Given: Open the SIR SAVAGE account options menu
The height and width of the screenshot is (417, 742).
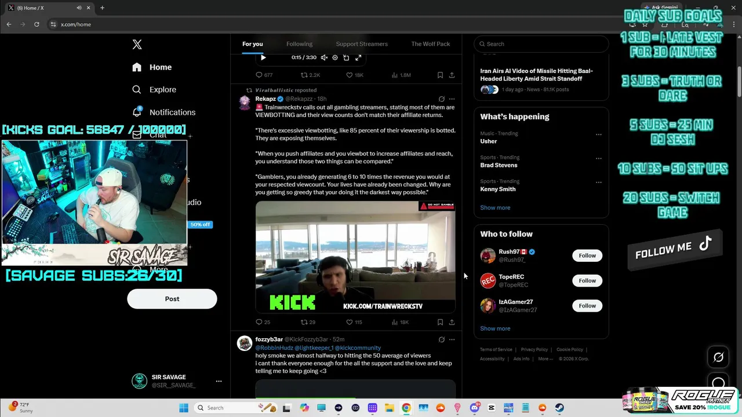Looking at the screenshot, I should 219,381.
